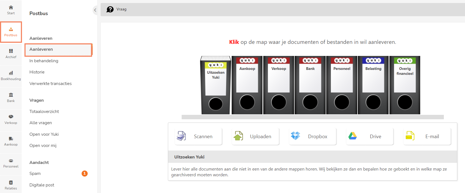
Task: Open the Open voor mij item
Action: click(x=43, y=146)
